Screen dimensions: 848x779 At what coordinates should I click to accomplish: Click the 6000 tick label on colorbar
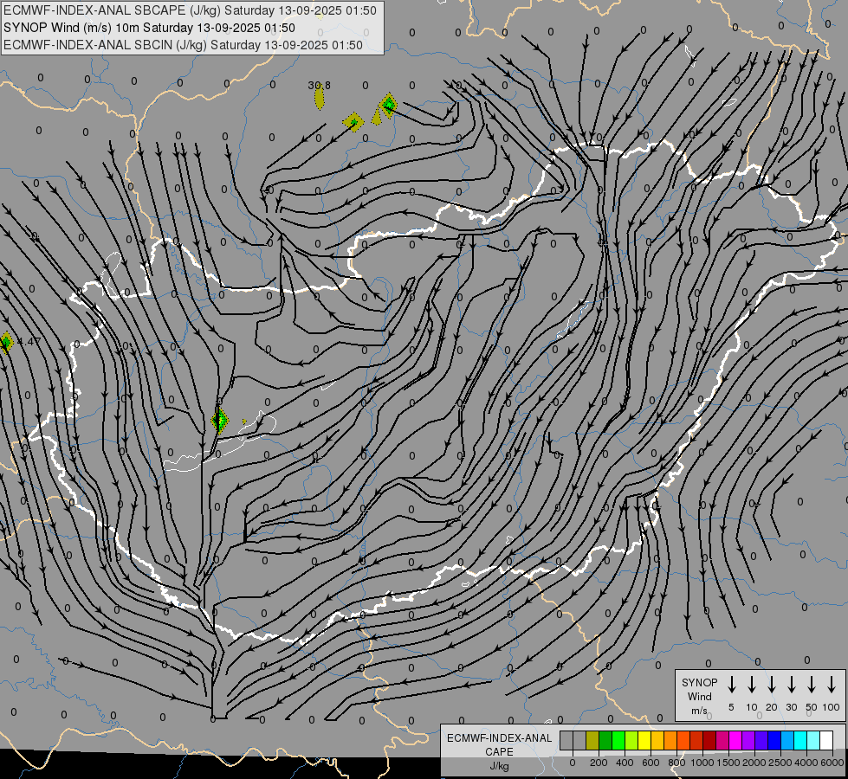(x=832, y=763)
